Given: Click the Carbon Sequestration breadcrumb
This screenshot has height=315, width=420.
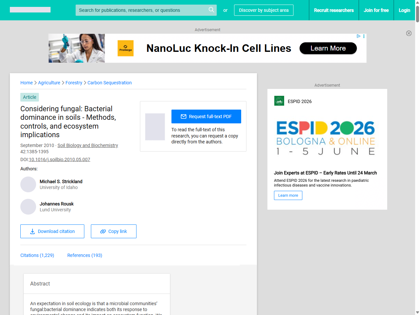Looking at the screenshot, I should tap(109, 83).
